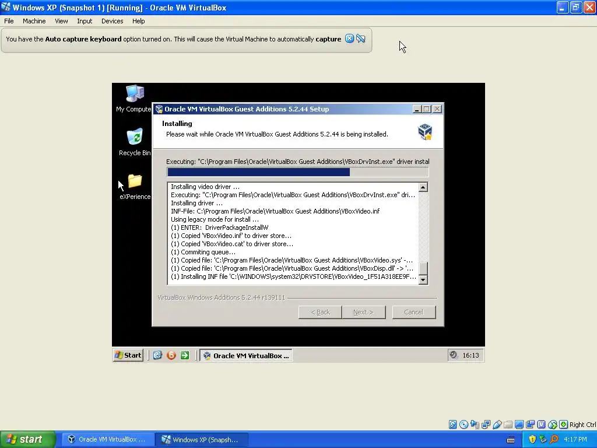Click green arrow quick launch icon in guest
597x448 pixels.
185,355
